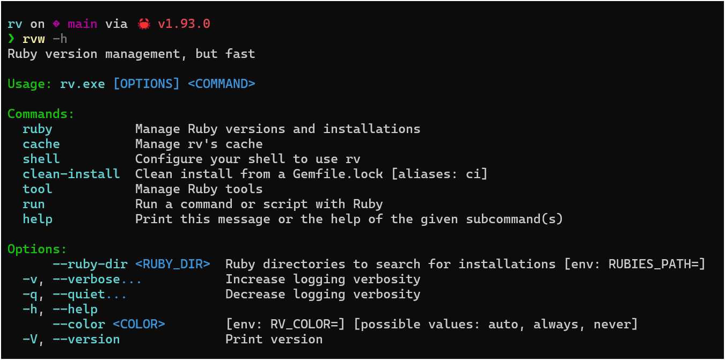Click the '--quiet' option flag

86,295
